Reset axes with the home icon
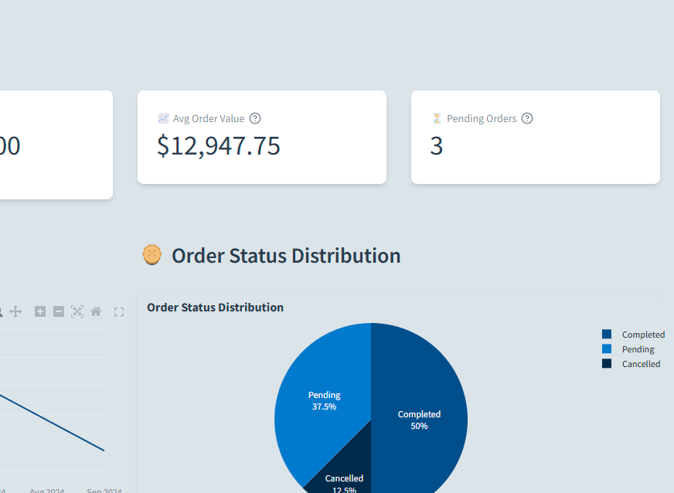The height and width of the screenshot is (493, 674). click(x=96, y=311)
